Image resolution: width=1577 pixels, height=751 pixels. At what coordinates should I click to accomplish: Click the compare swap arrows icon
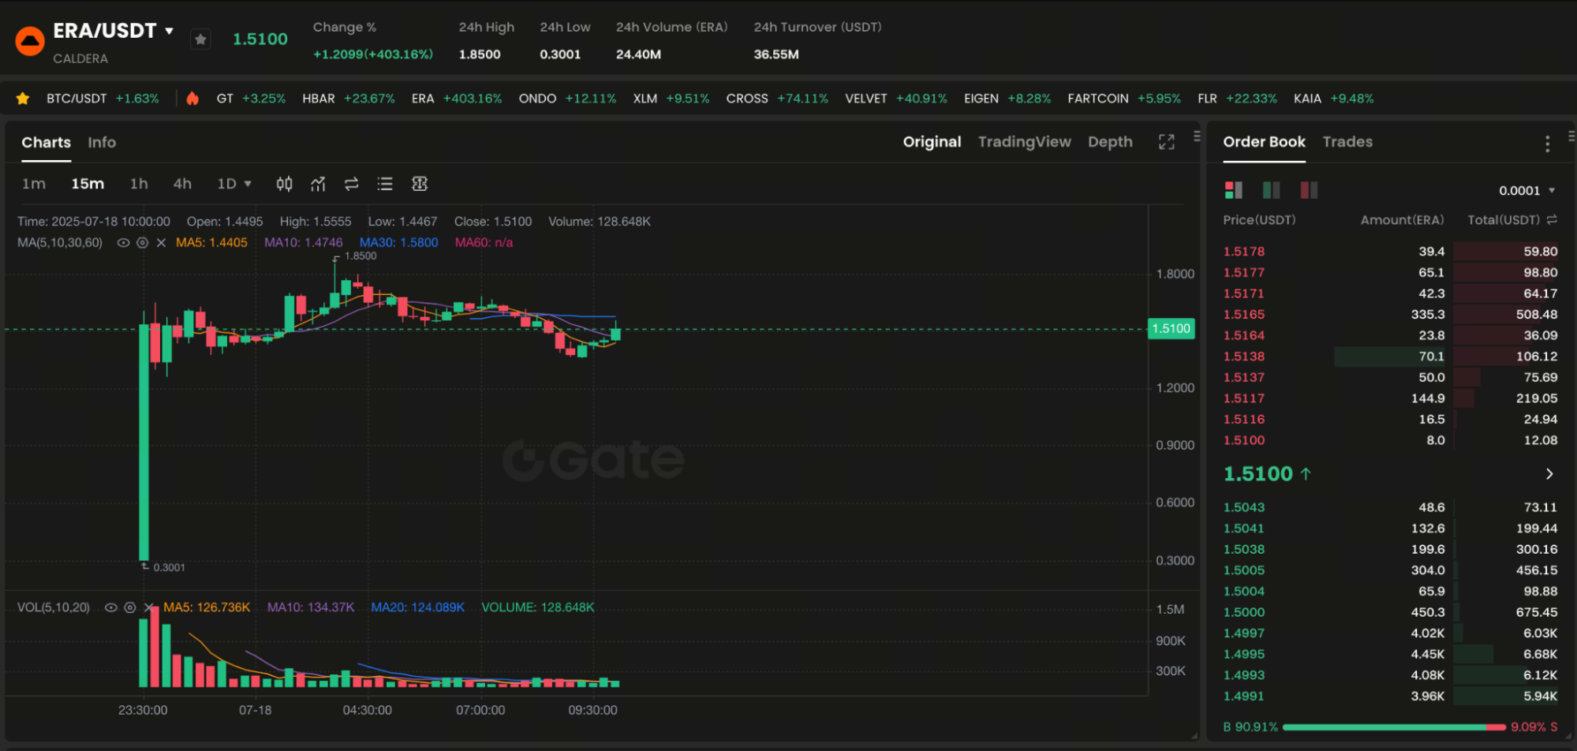(x=352, y=184)
